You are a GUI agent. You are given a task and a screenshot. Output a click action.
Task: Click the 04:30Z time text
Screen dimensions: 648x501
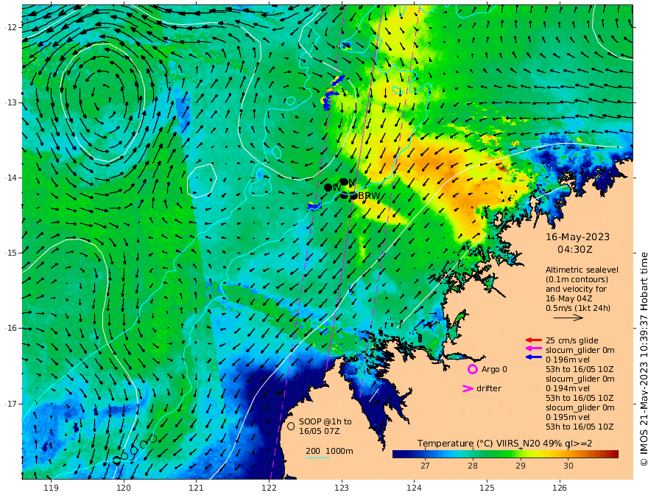(x=575, y=250)
